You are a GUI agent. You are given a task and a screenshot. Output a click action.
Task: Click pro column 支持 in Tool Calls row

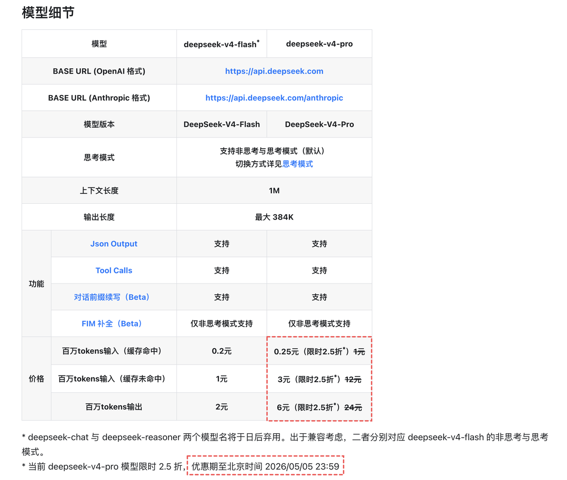pyautogui.click(x=319, y=270)
